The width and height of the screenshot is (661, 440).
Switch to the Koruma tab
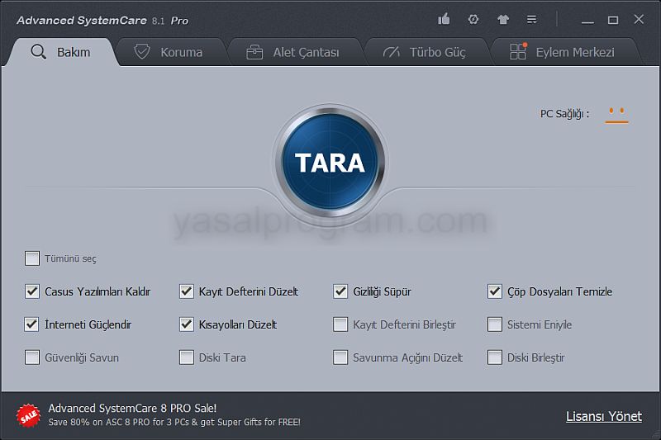click(x=169, y=52)
